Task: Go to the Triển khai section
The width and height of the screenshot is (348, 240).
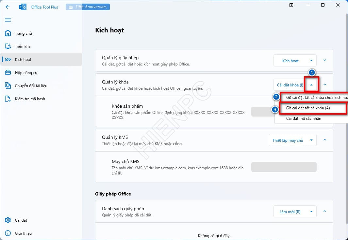Action: coord(41,46)
